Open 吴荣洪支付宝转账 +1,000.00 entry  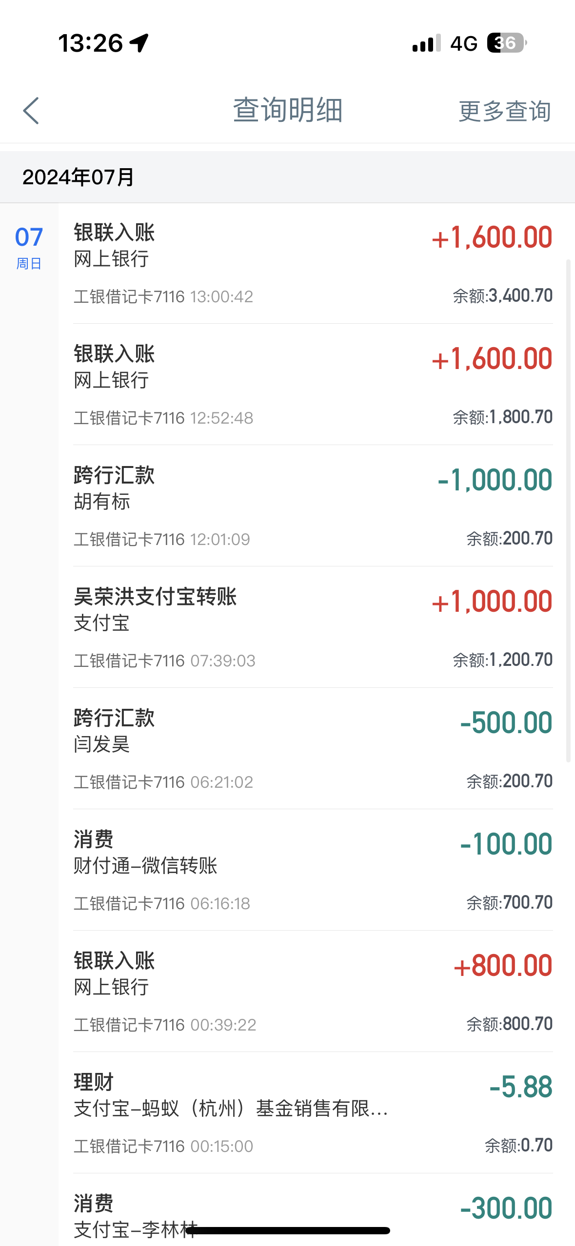coord(312,627)
